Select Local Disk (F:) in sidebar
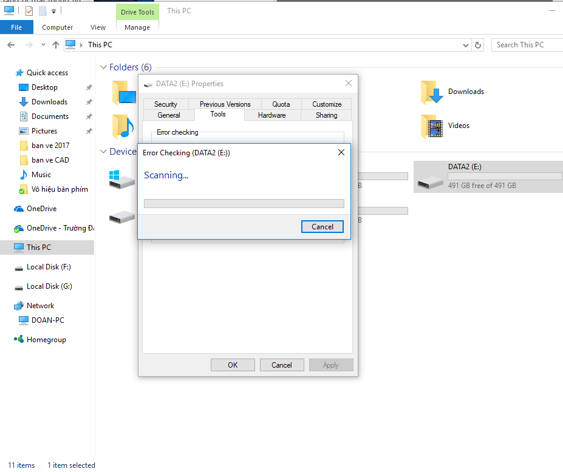 click(49, 267)
